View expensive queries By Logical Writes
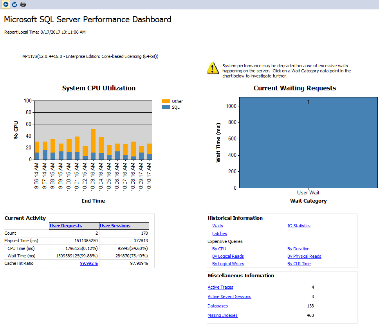The width and height of the screenshot is (379, 327). 228,264
